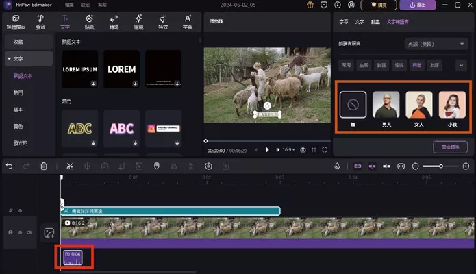Click the redo arrow in timeline toolbar
The width and height of the screenshot is (476, 274).
pos(27,166)
